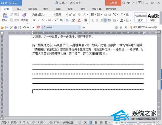Open the underline style dropdown arrow

(x=46, y=20)
